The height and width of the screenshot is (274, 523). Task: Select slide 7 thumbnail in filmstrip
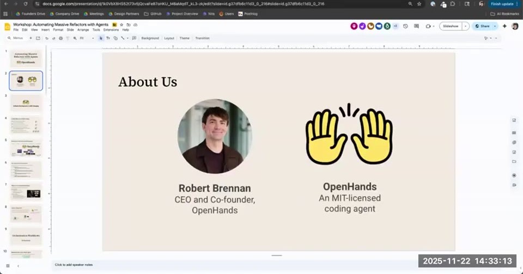[26, 192]
